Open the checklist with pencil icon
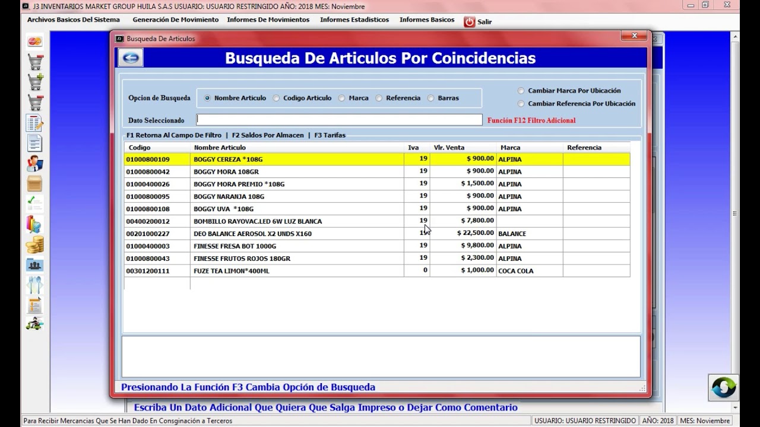Image resolution: width=760 pixels, height=427 pixels. pos(34,123)
